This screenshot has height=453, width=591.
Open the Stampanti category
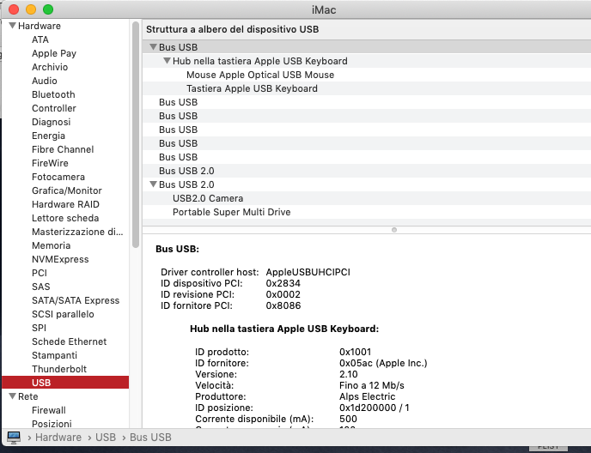point(54,355)
